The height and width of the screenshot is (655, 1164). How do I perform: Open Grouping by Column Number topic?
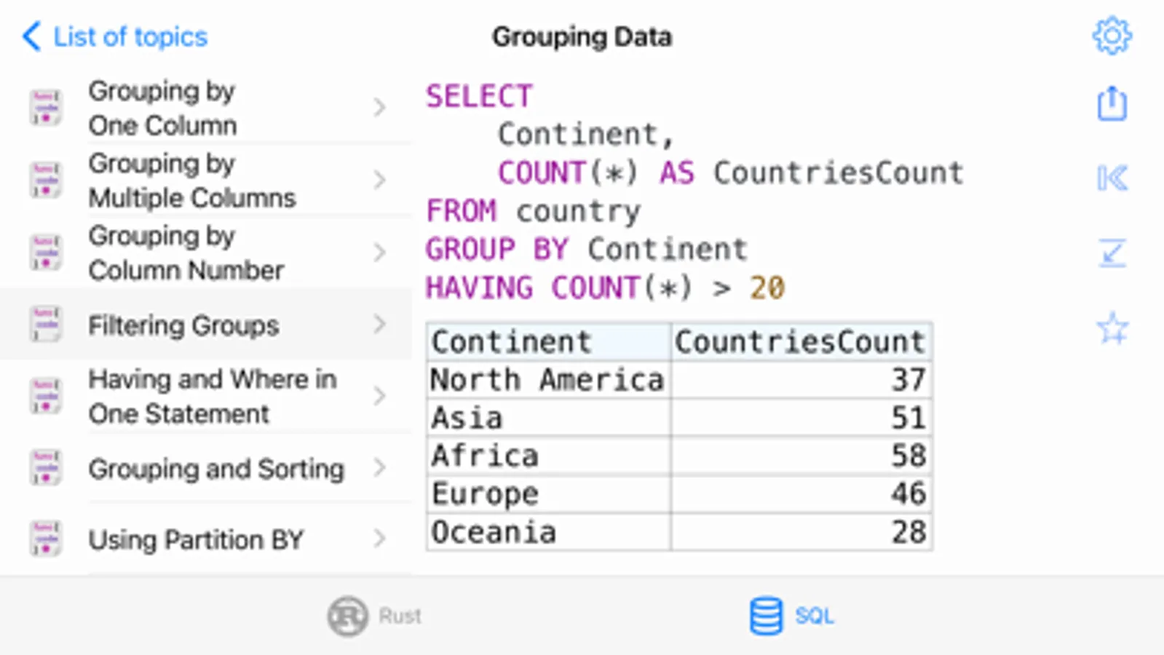[x=186, y=253]
